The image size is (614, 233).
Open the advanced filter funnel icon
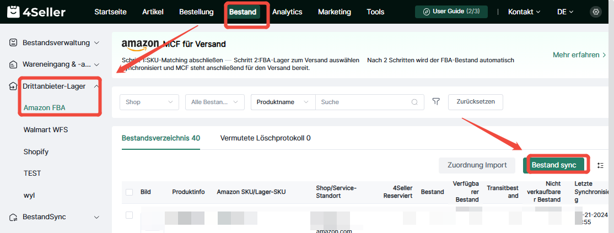click(436, 102)
